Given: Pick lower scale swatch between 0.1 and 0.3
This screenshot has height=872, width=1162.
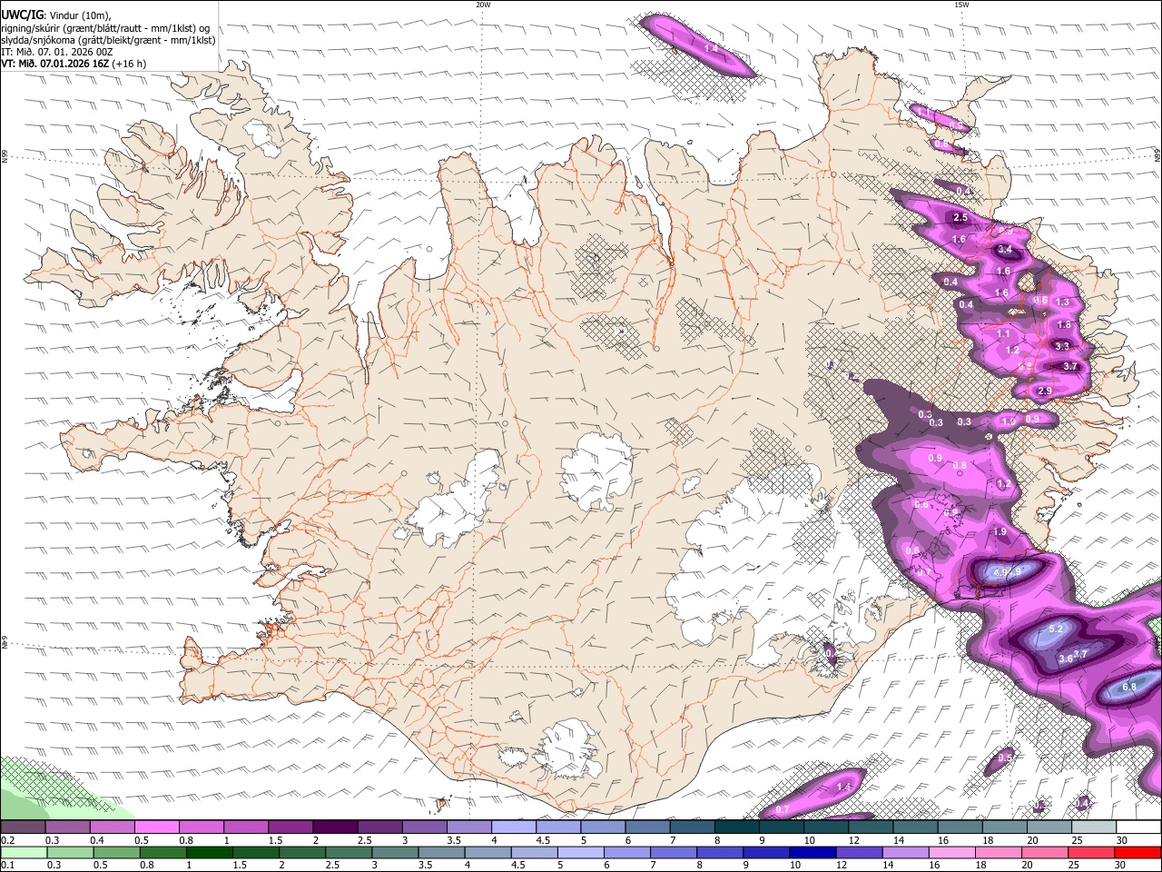Looking at the screenshot, I should (24, 852).
